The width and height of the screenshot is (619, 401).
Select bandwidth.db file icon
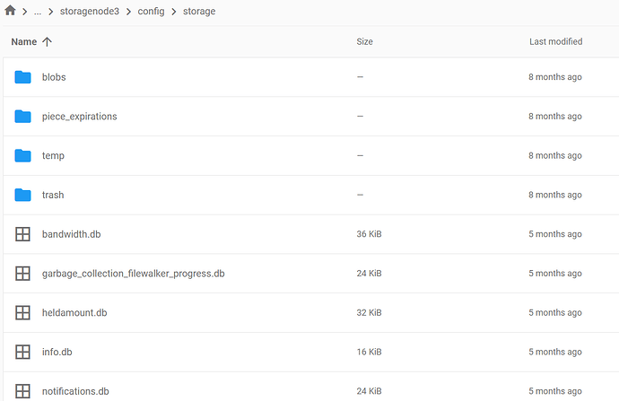[x=22, y=234]
